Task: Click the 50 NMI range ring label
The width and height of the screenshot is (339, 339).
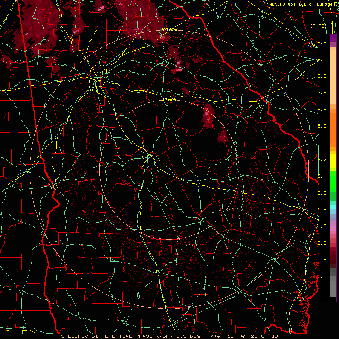Action: [x=169, y=99]
